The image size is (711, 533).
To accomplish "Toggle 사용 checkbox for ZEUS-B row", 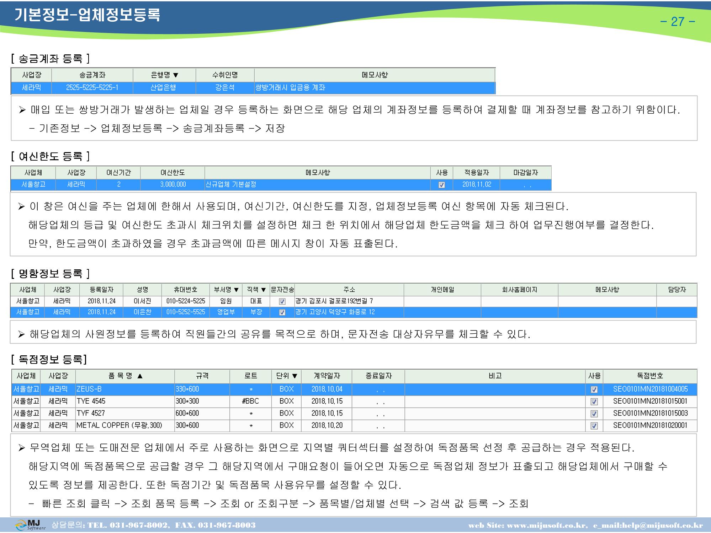I will click(x=594, y=389).
